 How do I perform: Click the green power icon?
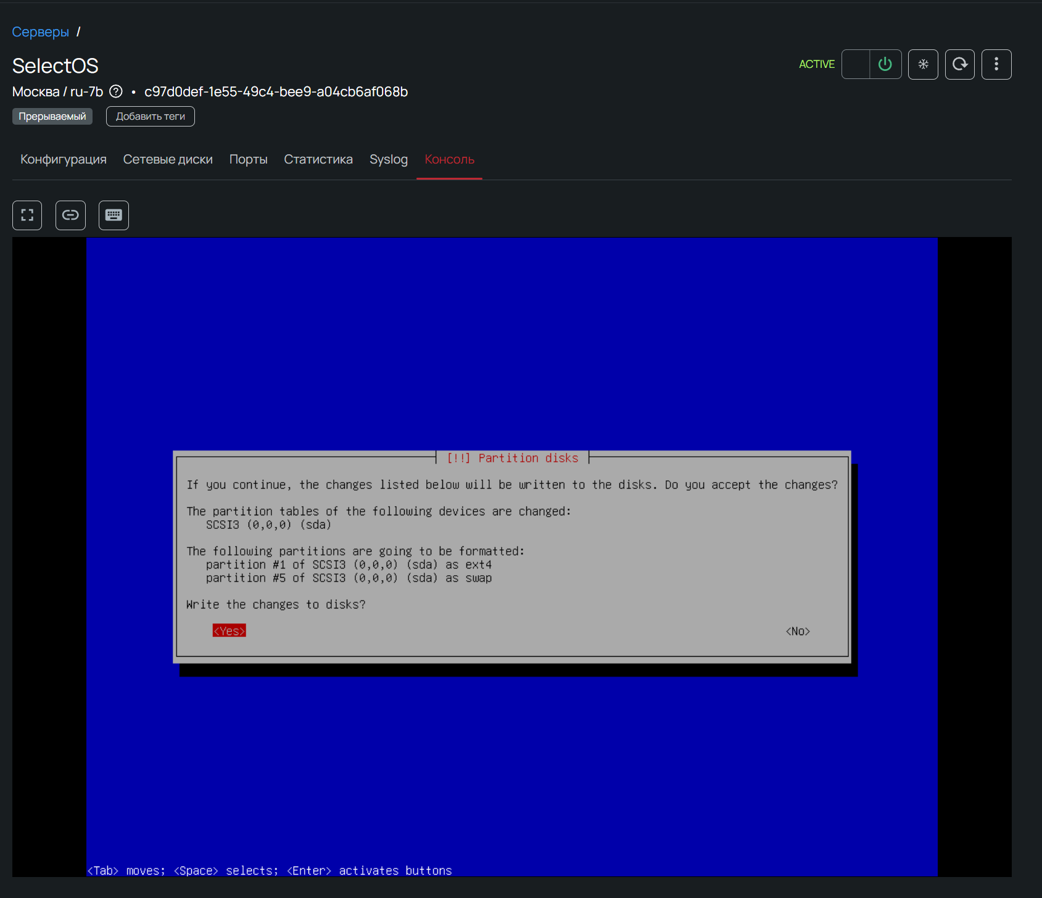click(x=885, y=64)
